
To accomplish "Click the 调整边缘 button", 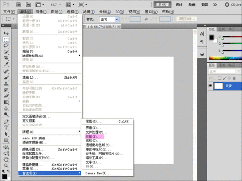I will [186, 19].
